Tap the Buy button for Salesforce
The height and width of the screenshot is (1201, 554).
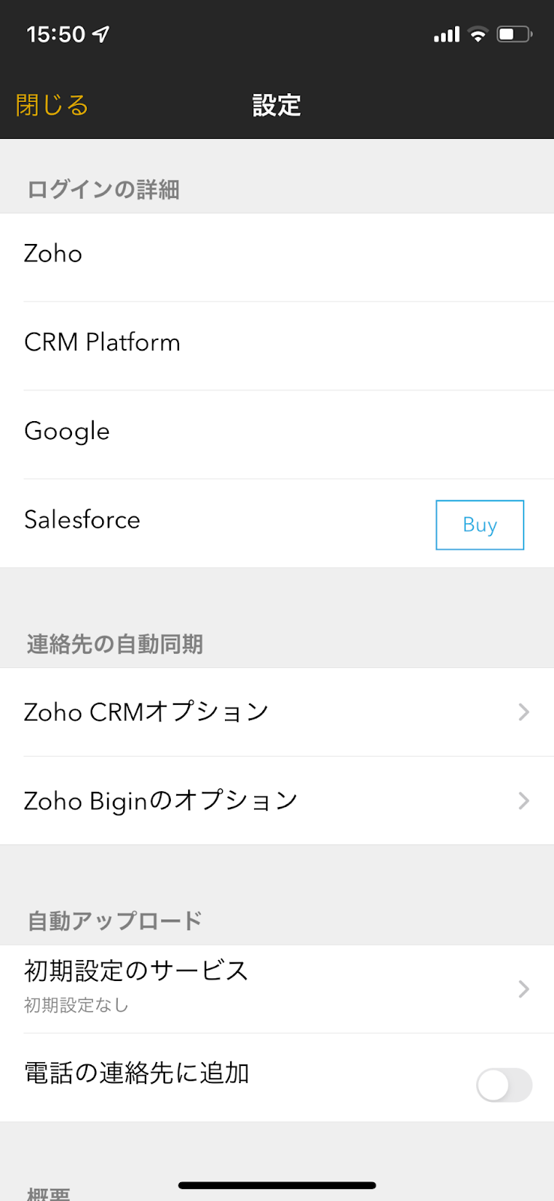pos(480,525)
